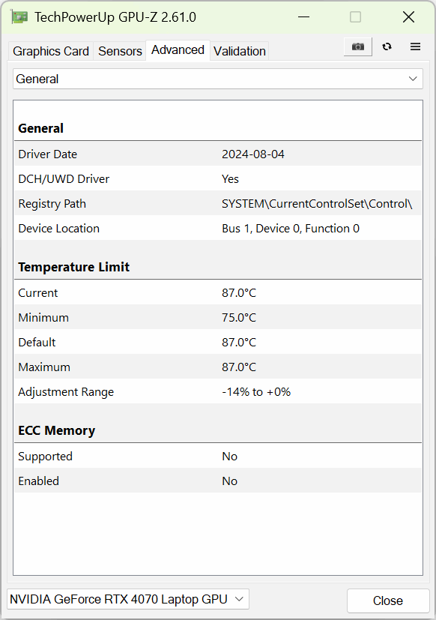The image size is (436, 620).
Task: Click the Temperature Limit Current value
Action: 239,292
